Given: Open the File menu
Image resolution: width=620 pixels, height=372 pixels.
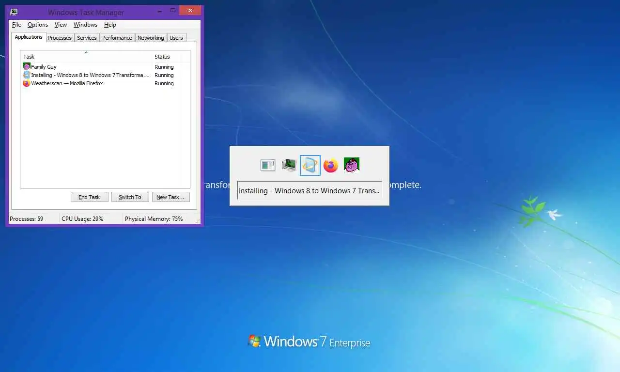Looking at the screenshot, I should tap(16, 25).
